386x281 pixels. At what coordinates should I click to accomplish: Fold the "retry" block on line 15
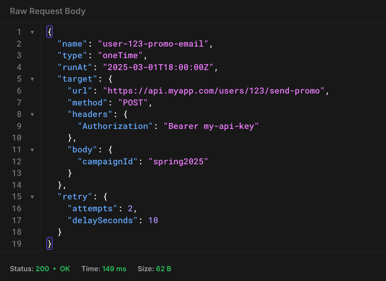tap(32, 197)
